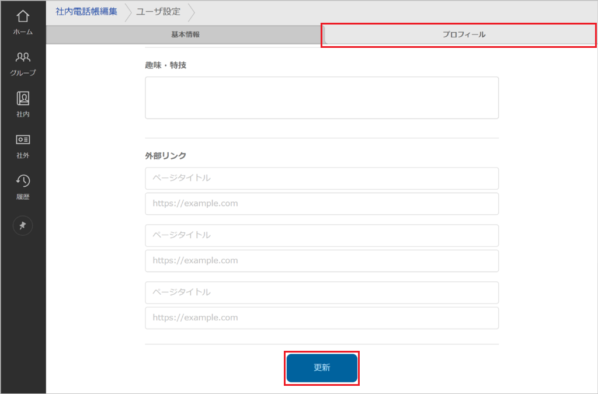
Task: Click the pin icon at the sidebar bottom
Action: coord(22,225)
